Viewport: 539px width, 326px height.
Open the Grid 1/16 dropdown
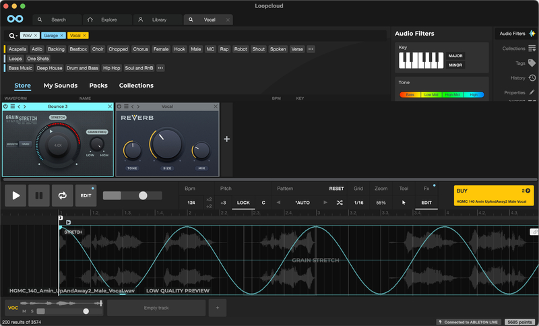(x=359, y=203)
